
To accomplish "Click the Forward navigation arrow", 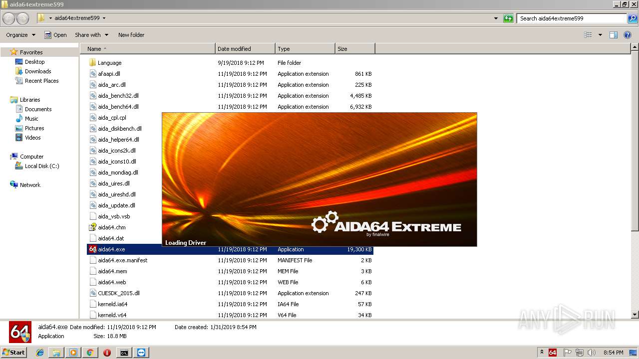I will point(22,18).
